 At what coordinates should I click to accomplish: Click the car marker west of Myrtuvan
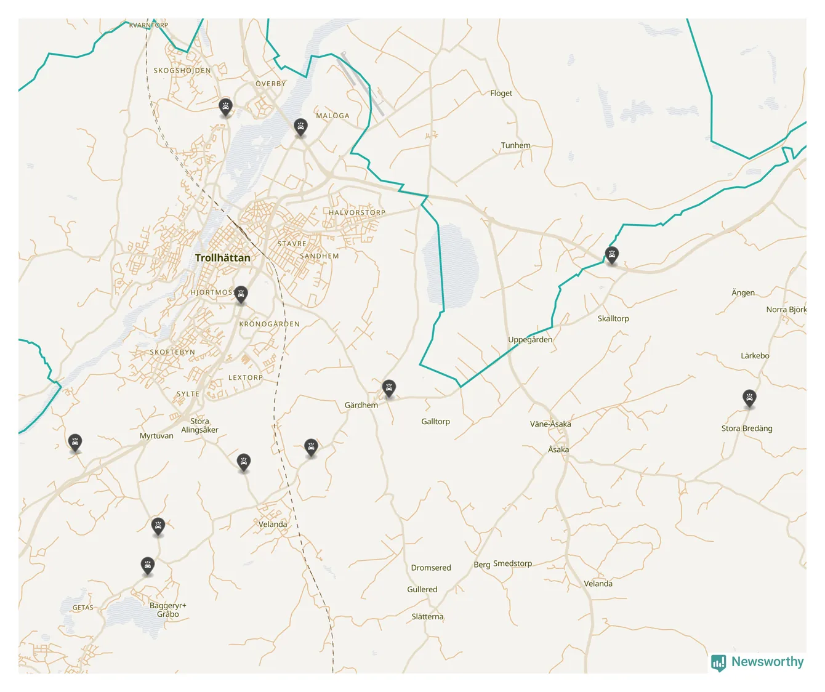click(75, 441)
